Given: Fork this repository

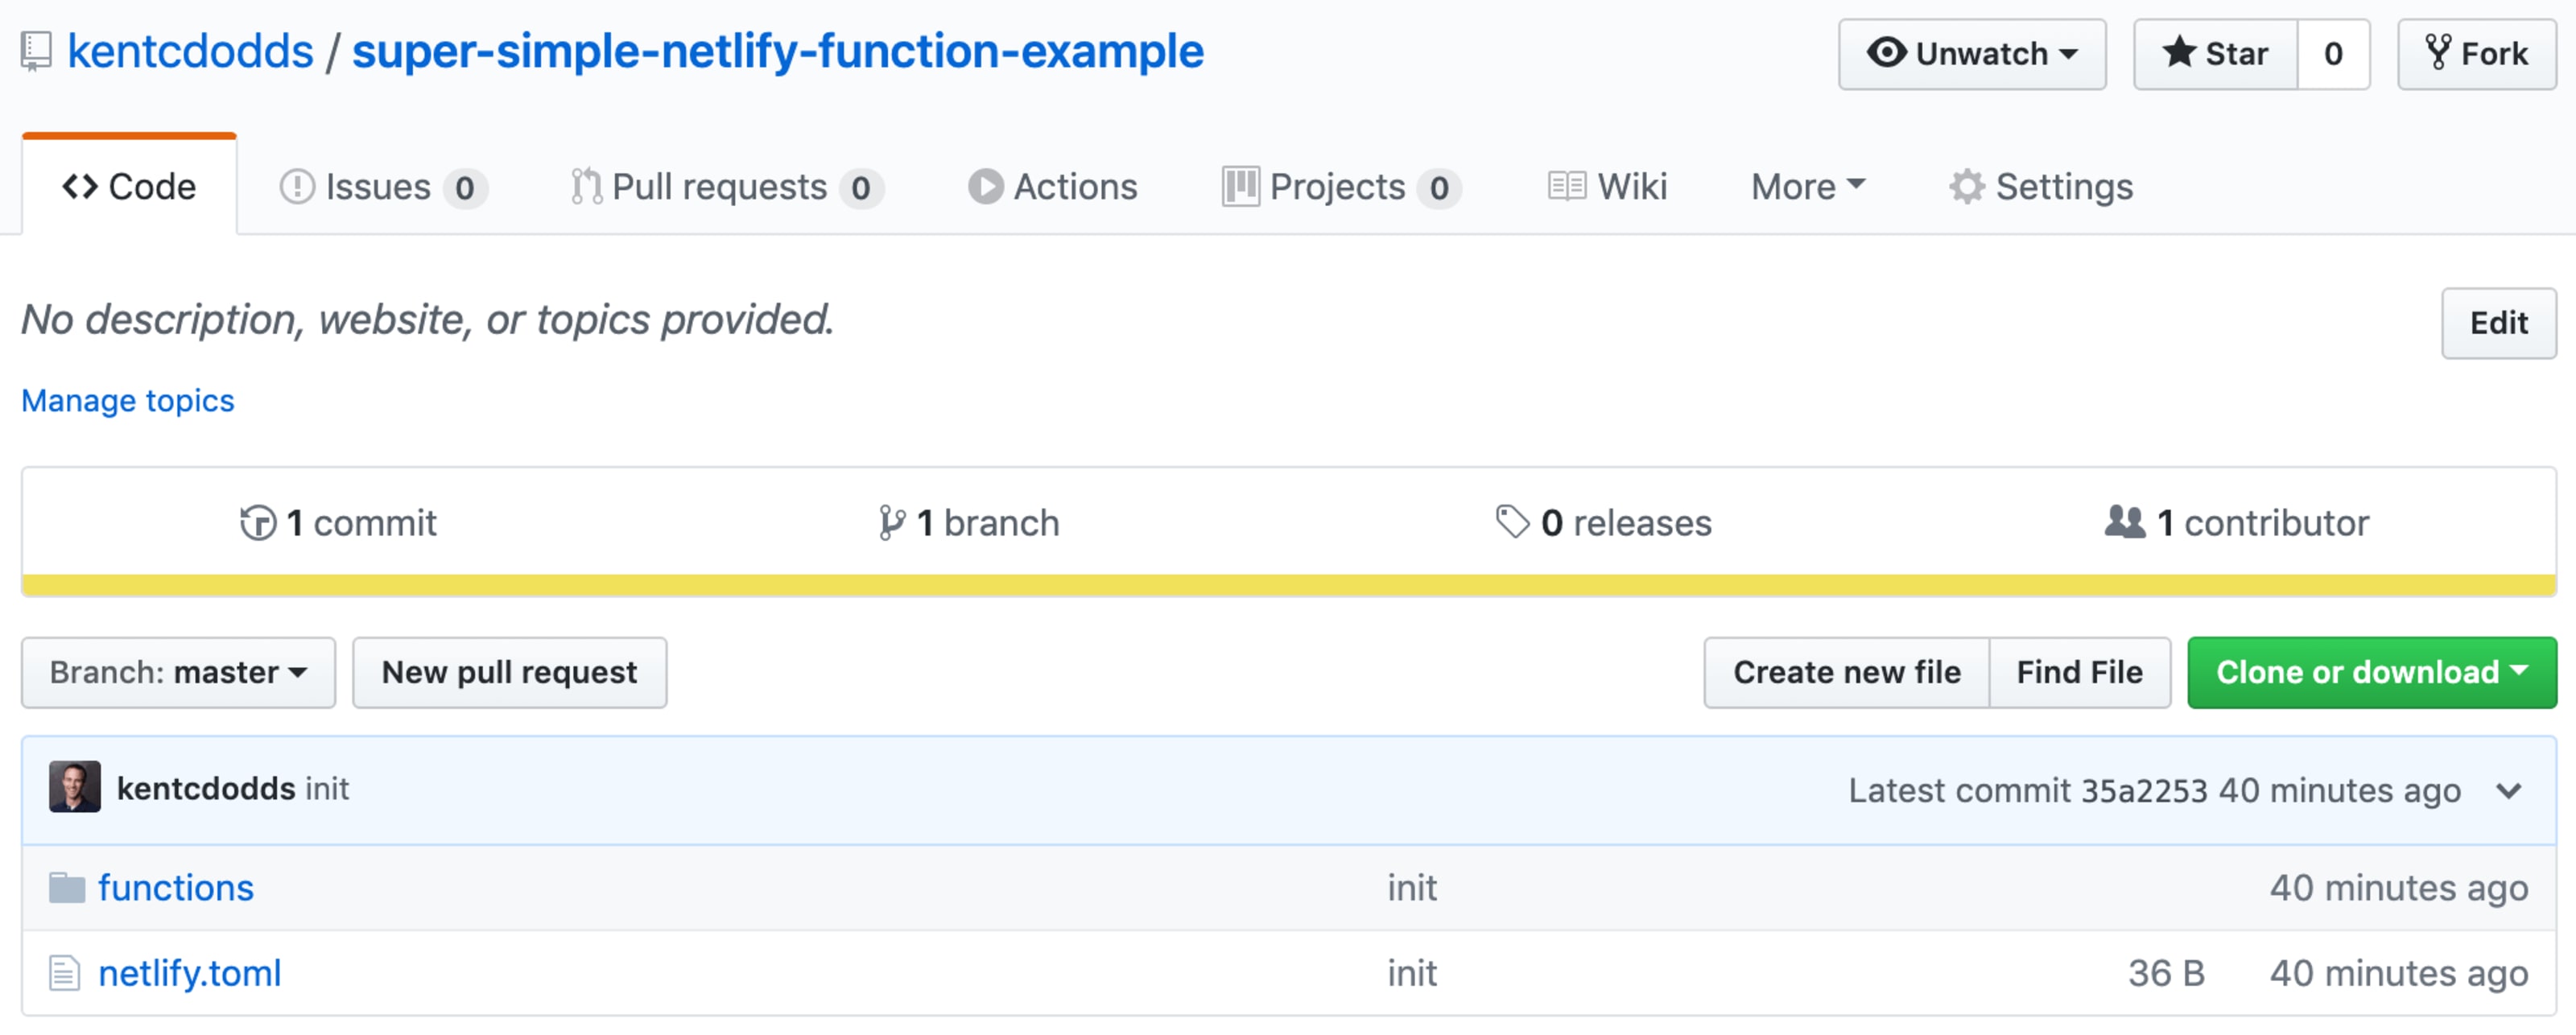Looking at the screenshot, I should (x=2476, y=54).
